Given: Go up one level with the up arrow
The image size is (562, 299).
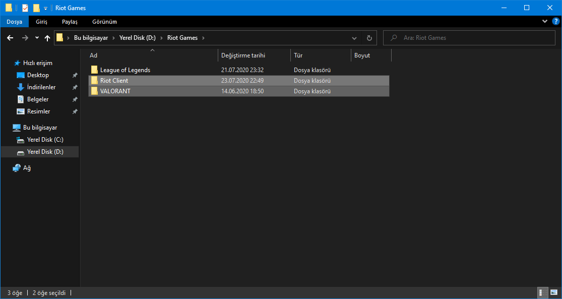Looking at the screenshot, I should (x=47, y=38).
